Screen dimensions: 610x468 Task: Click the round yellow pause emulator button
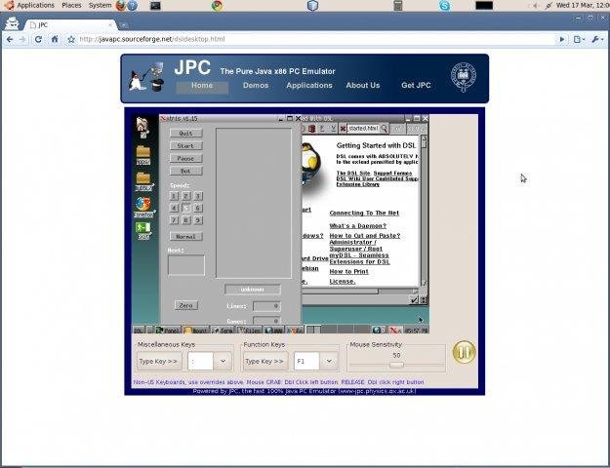[x=465, y=353]
